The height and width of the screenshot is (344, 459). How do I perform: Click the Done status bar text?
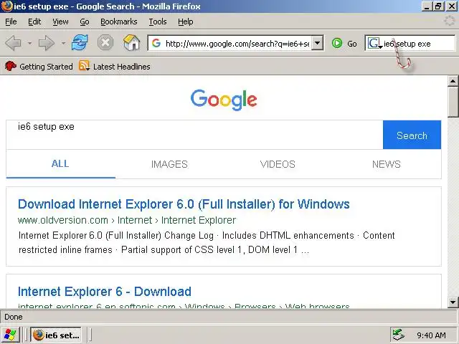pos(14,317)
